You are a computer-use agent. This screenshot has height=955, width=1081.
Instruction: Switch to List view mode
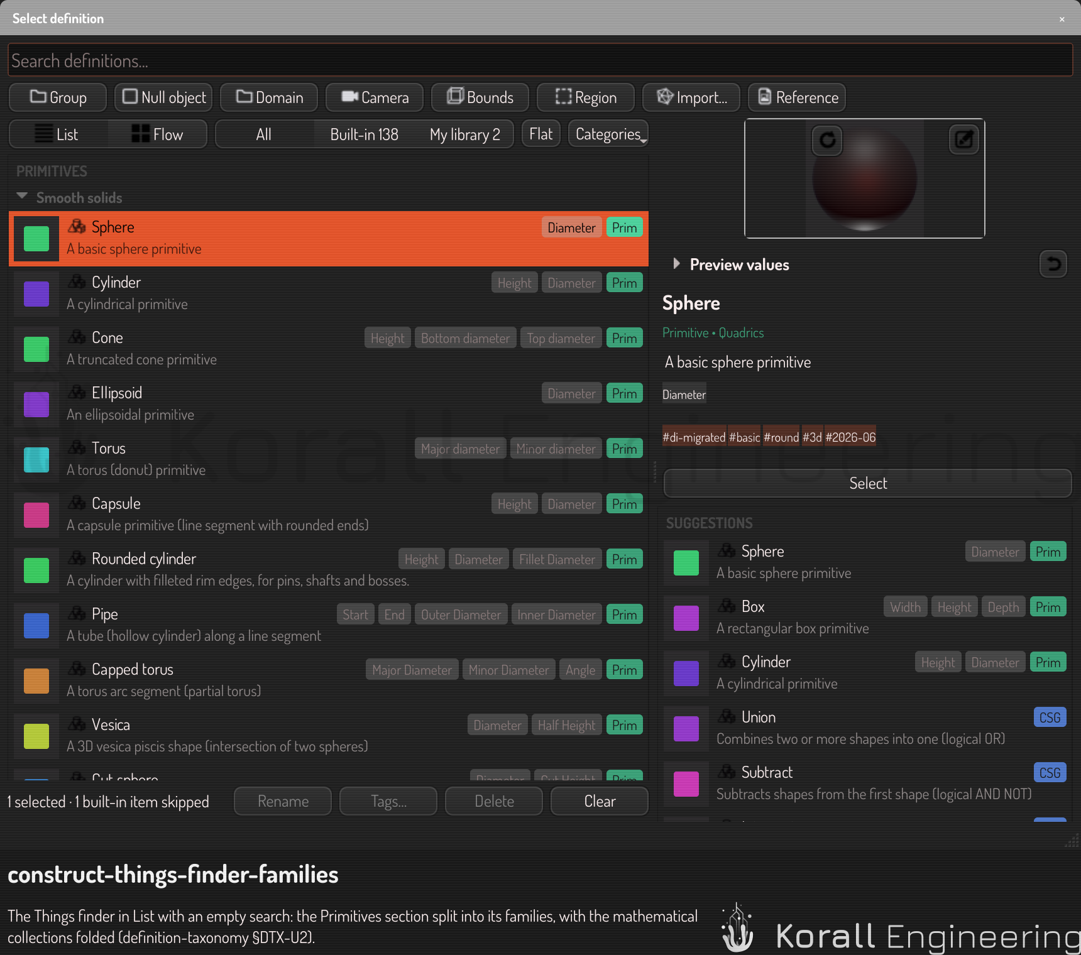point(58,134)
